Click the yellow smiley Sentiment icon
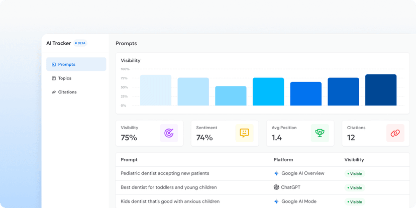The height and width of the screenshot is (208, 416). (244, 133)
